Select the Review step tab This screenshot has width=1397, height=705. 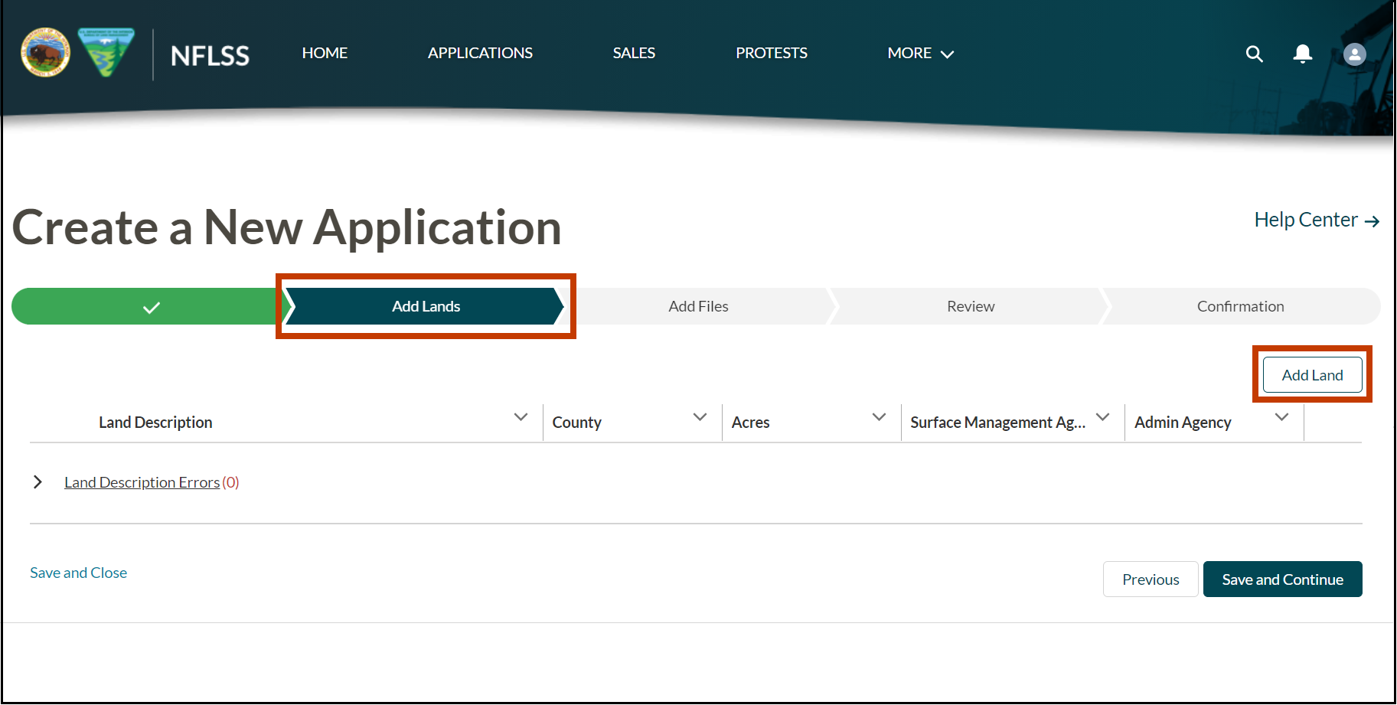pos(970,305)
